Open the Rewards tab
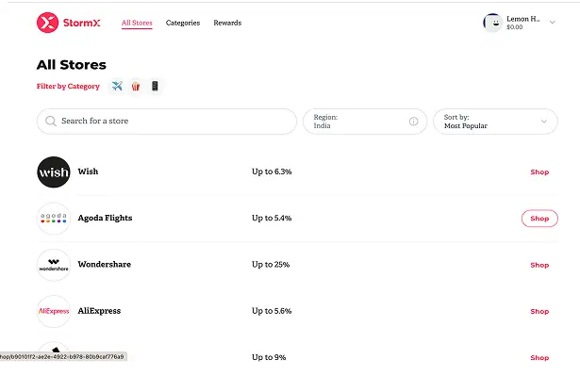580x392 pixels. point(227,23)
